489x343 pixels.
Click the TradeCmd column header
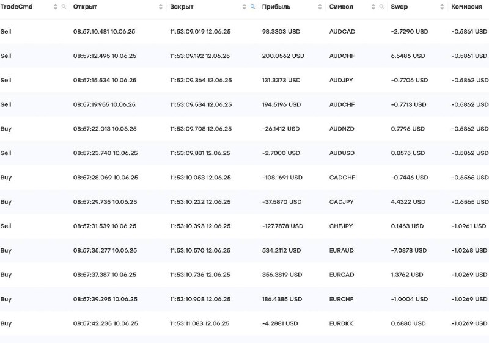[x=17, y=7]
